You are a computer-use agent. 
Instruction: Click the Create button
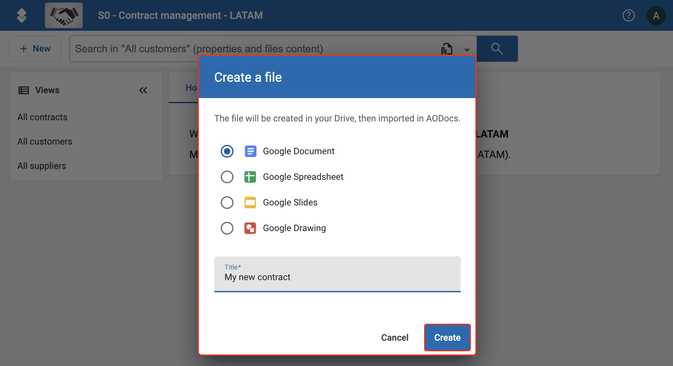[447, 337]
